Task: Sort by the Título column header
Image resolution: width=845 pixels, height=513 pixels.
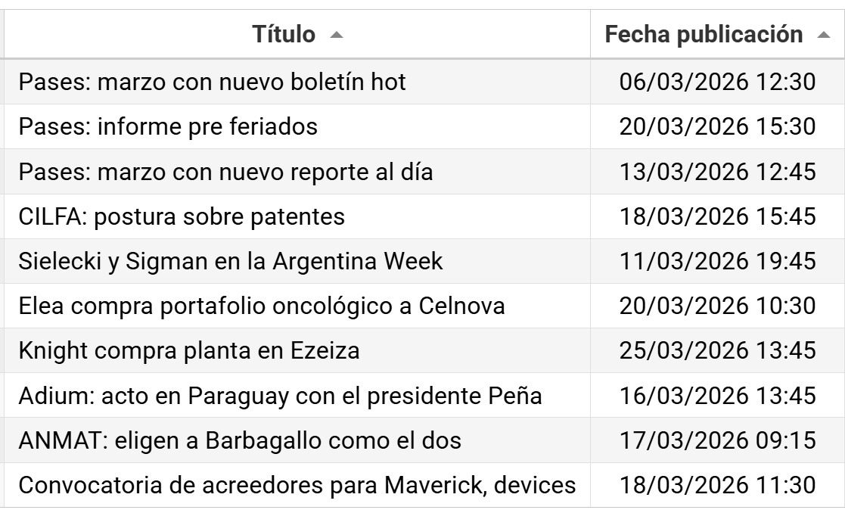Action: coord(284,35)
